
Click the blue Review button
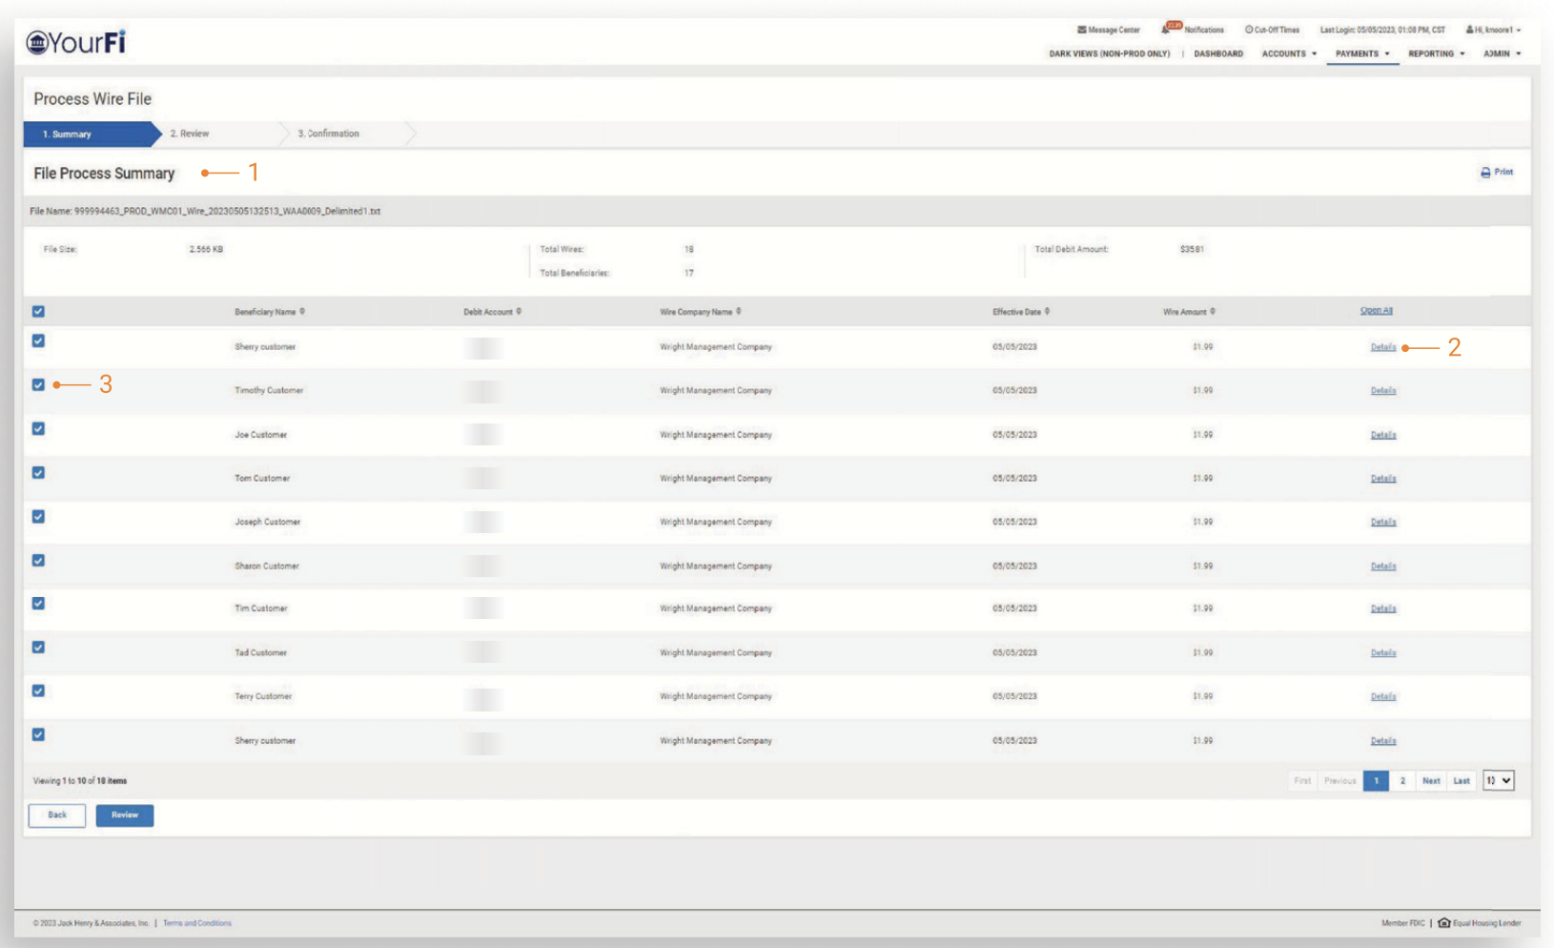point(125,815)
